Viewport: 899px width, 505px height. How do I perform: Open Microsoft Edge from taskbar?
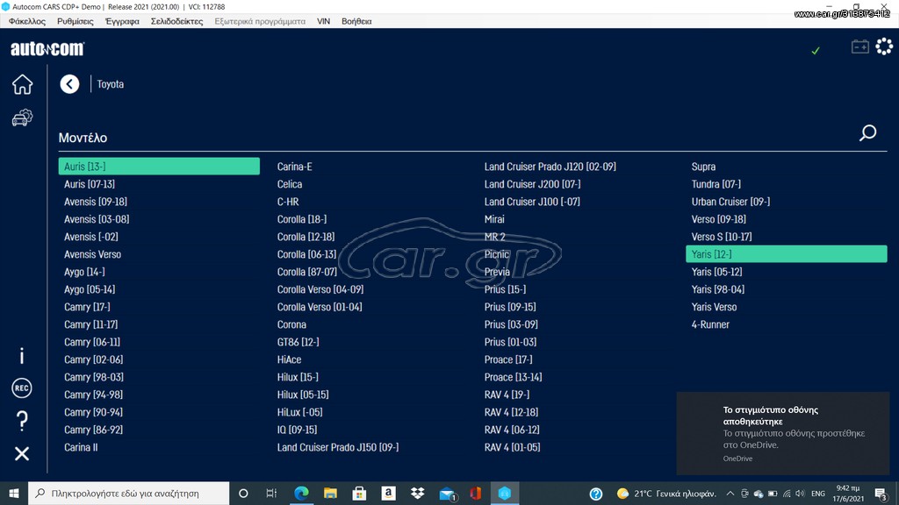[x=301, y=493]
